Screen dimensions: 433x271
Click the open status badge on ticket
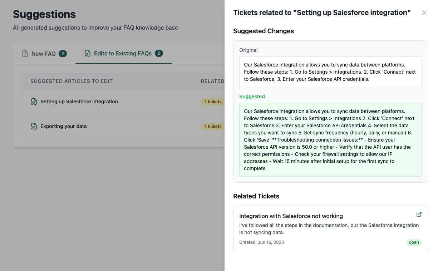point(414,242)
